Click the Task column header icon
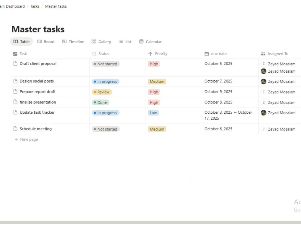Screen dimensions: 301x225 pos(15,54)
